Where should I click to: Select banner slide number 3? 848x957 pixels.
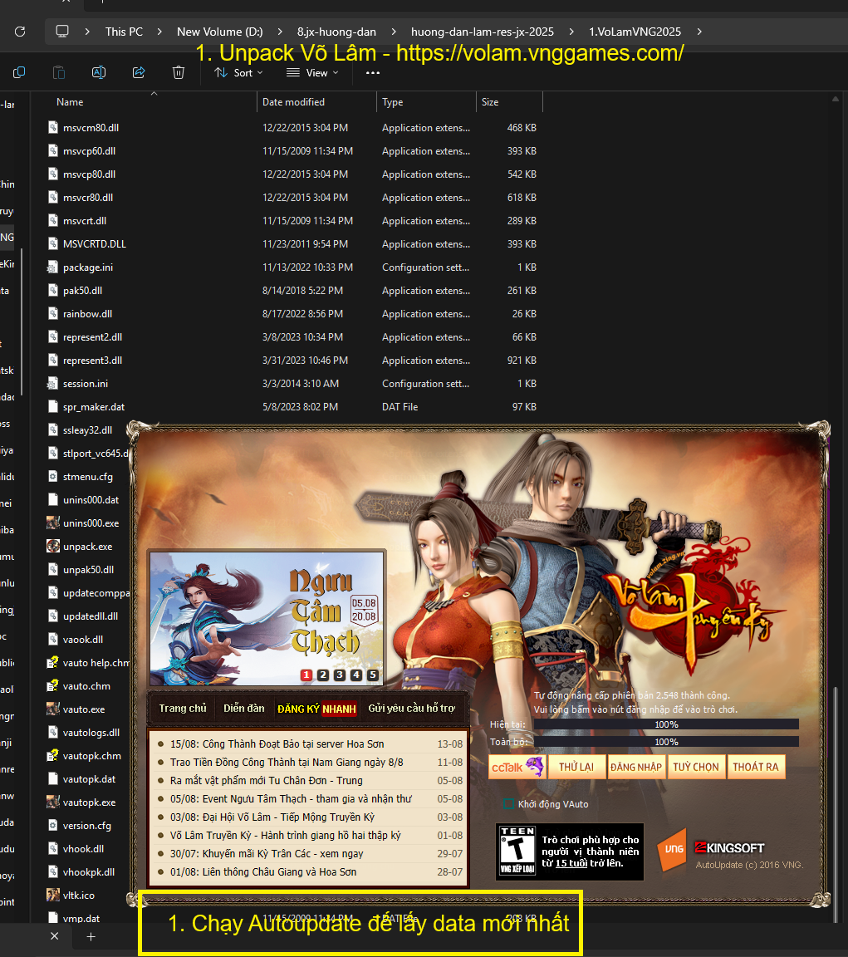coord(340,675)
